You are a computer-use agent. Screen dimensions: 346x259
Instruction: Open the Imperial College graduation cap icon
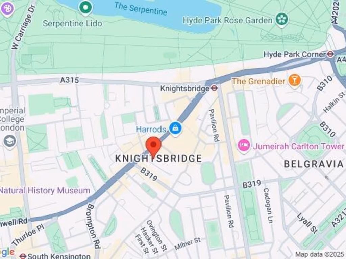pos(10,141)
